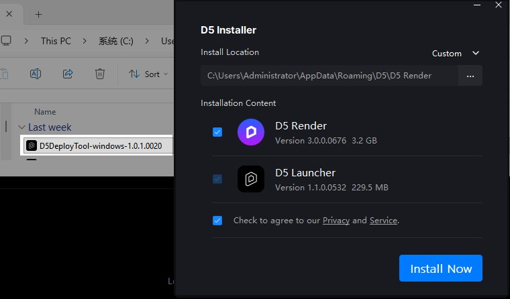Click the D5 Launcher black logo icon
510x299 pixels.
(251, 179)
